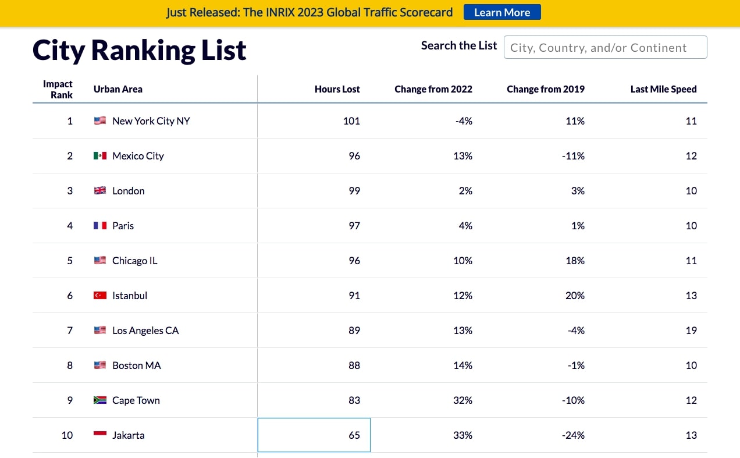Open the Los Angeles CA row
The image size is (740, 458).
click(145, 331)
